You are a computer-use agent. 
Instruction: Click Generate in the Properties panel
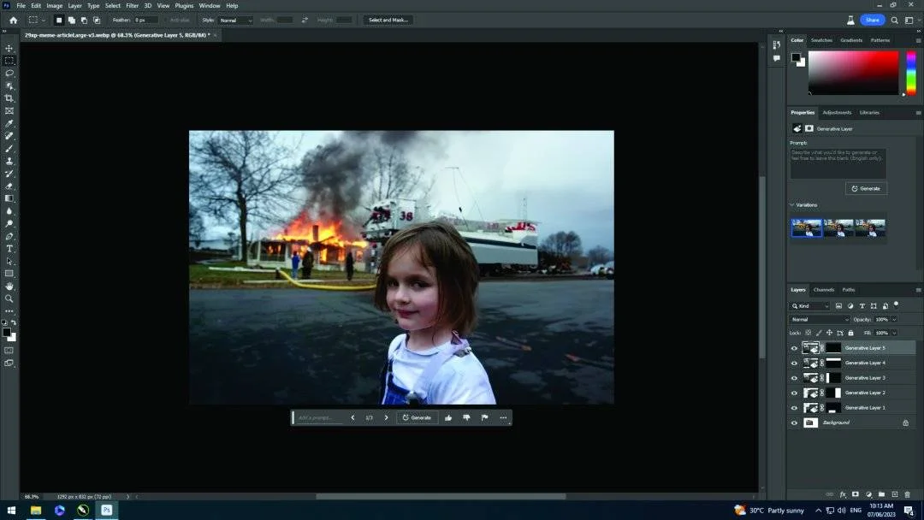(x=866, y=188)
